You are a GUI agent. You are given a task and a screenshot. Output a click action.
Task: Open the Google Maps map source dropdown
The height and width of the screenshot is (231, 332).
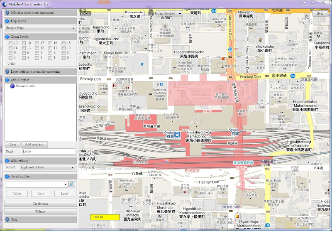click(x=40, y=28)
